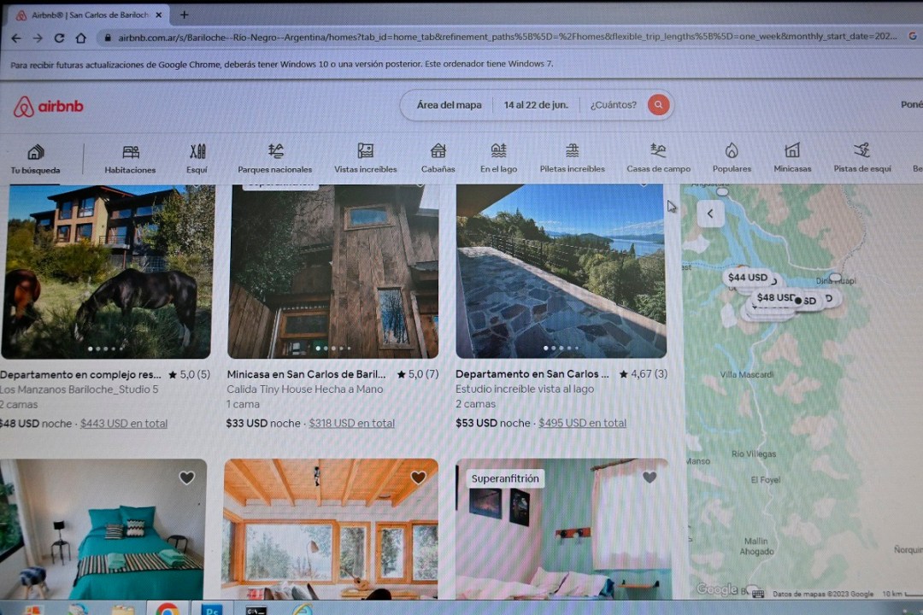Open the Airbnb logo home link

tap(49, 107)
